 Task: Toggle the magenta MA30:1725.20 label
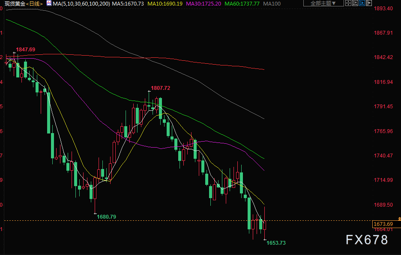203,3
